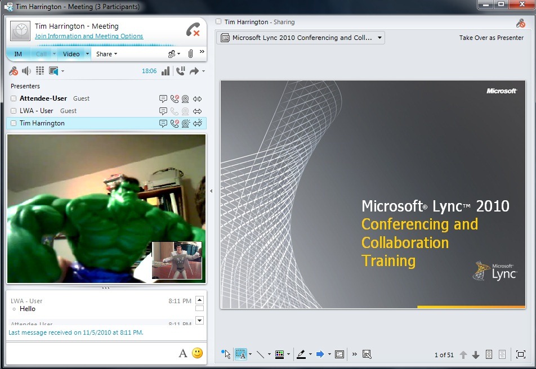Open Join Information and Meeting Options
The image size is (536, 369).
(89, 36)
